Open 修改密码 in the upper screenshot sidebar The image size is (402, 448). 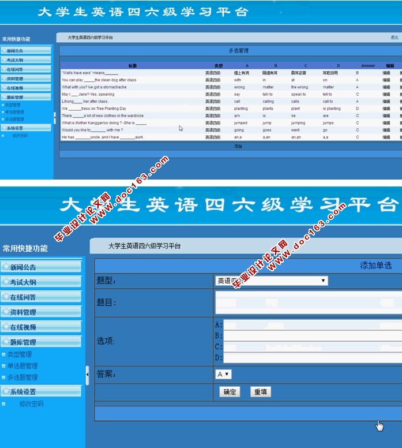pos(20,136)
